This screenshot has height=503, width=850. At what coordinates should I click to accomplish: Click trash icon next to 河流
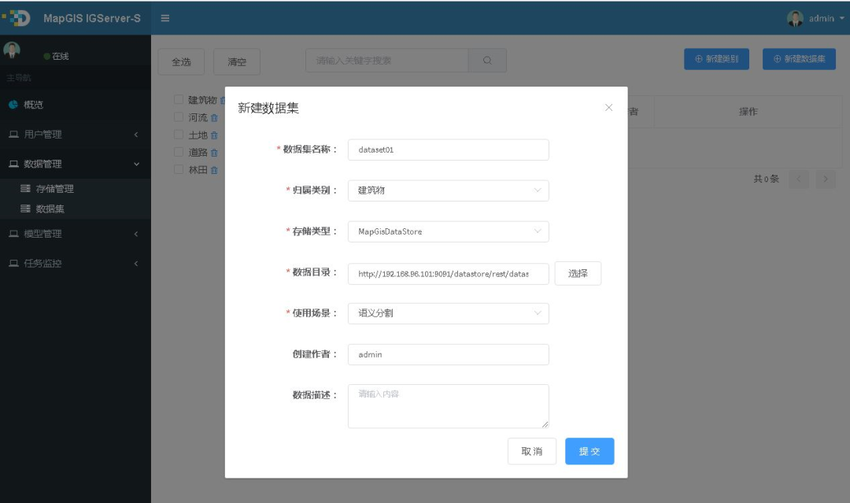pyautogui.click(x=214, y=118)
